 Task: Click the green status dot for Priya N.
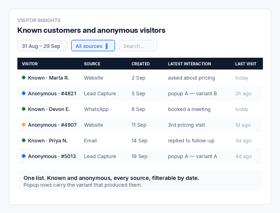point(24,140)
